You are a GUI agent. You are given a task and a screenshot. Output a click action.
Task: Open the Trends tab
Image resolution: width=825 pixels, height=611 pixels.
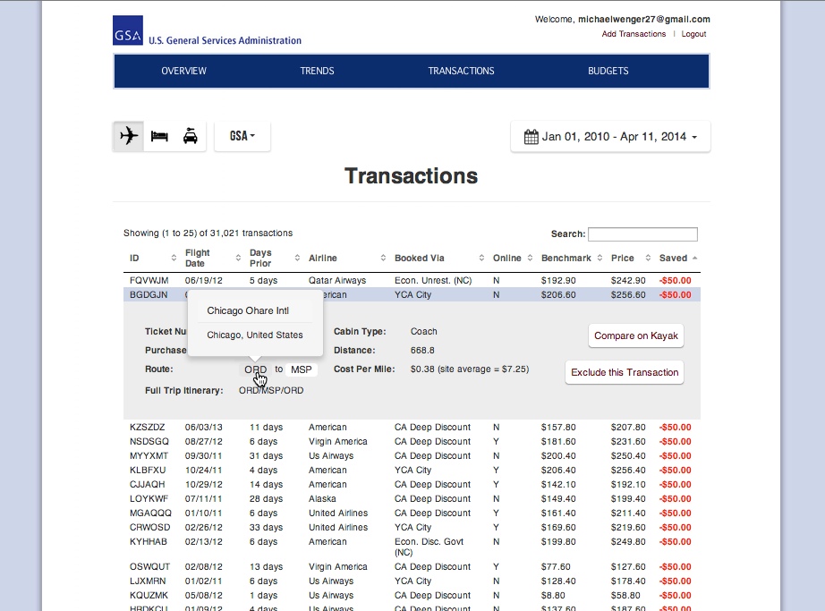317,71
